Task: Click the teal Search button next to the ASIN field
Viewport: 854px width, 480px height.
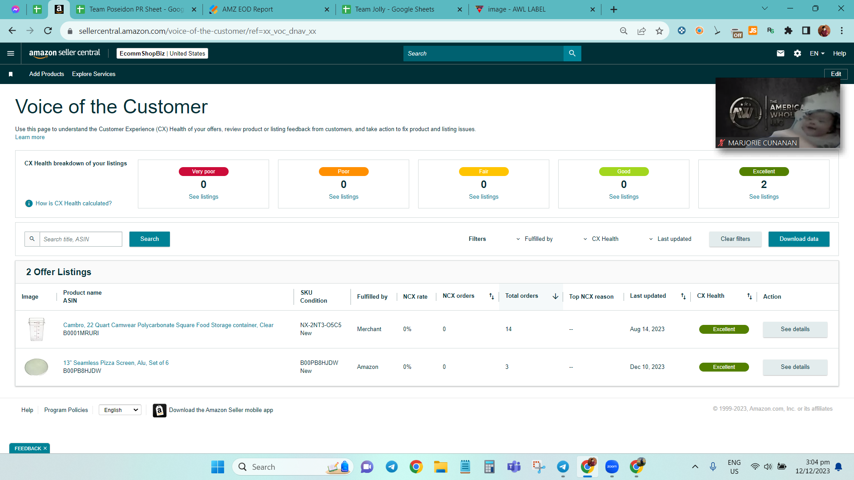Action: 149,239
